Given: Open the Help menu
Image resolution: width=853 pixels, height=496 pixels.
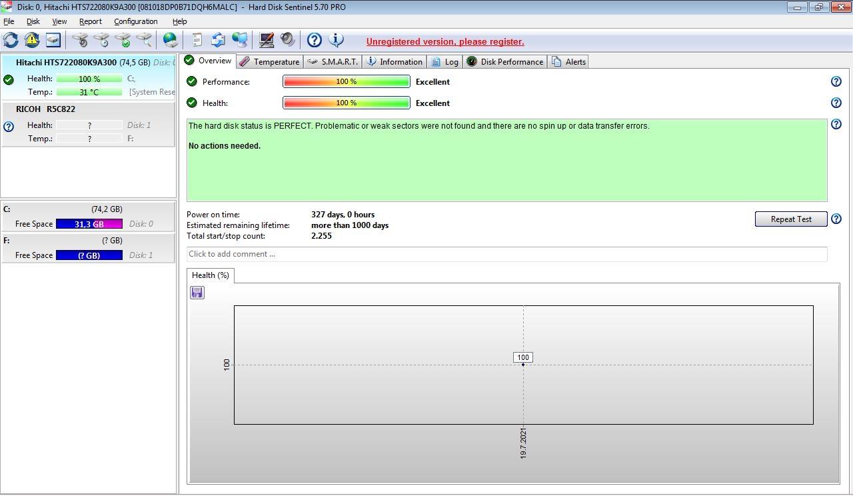Looking at the screenshot, I should [179, 21].
